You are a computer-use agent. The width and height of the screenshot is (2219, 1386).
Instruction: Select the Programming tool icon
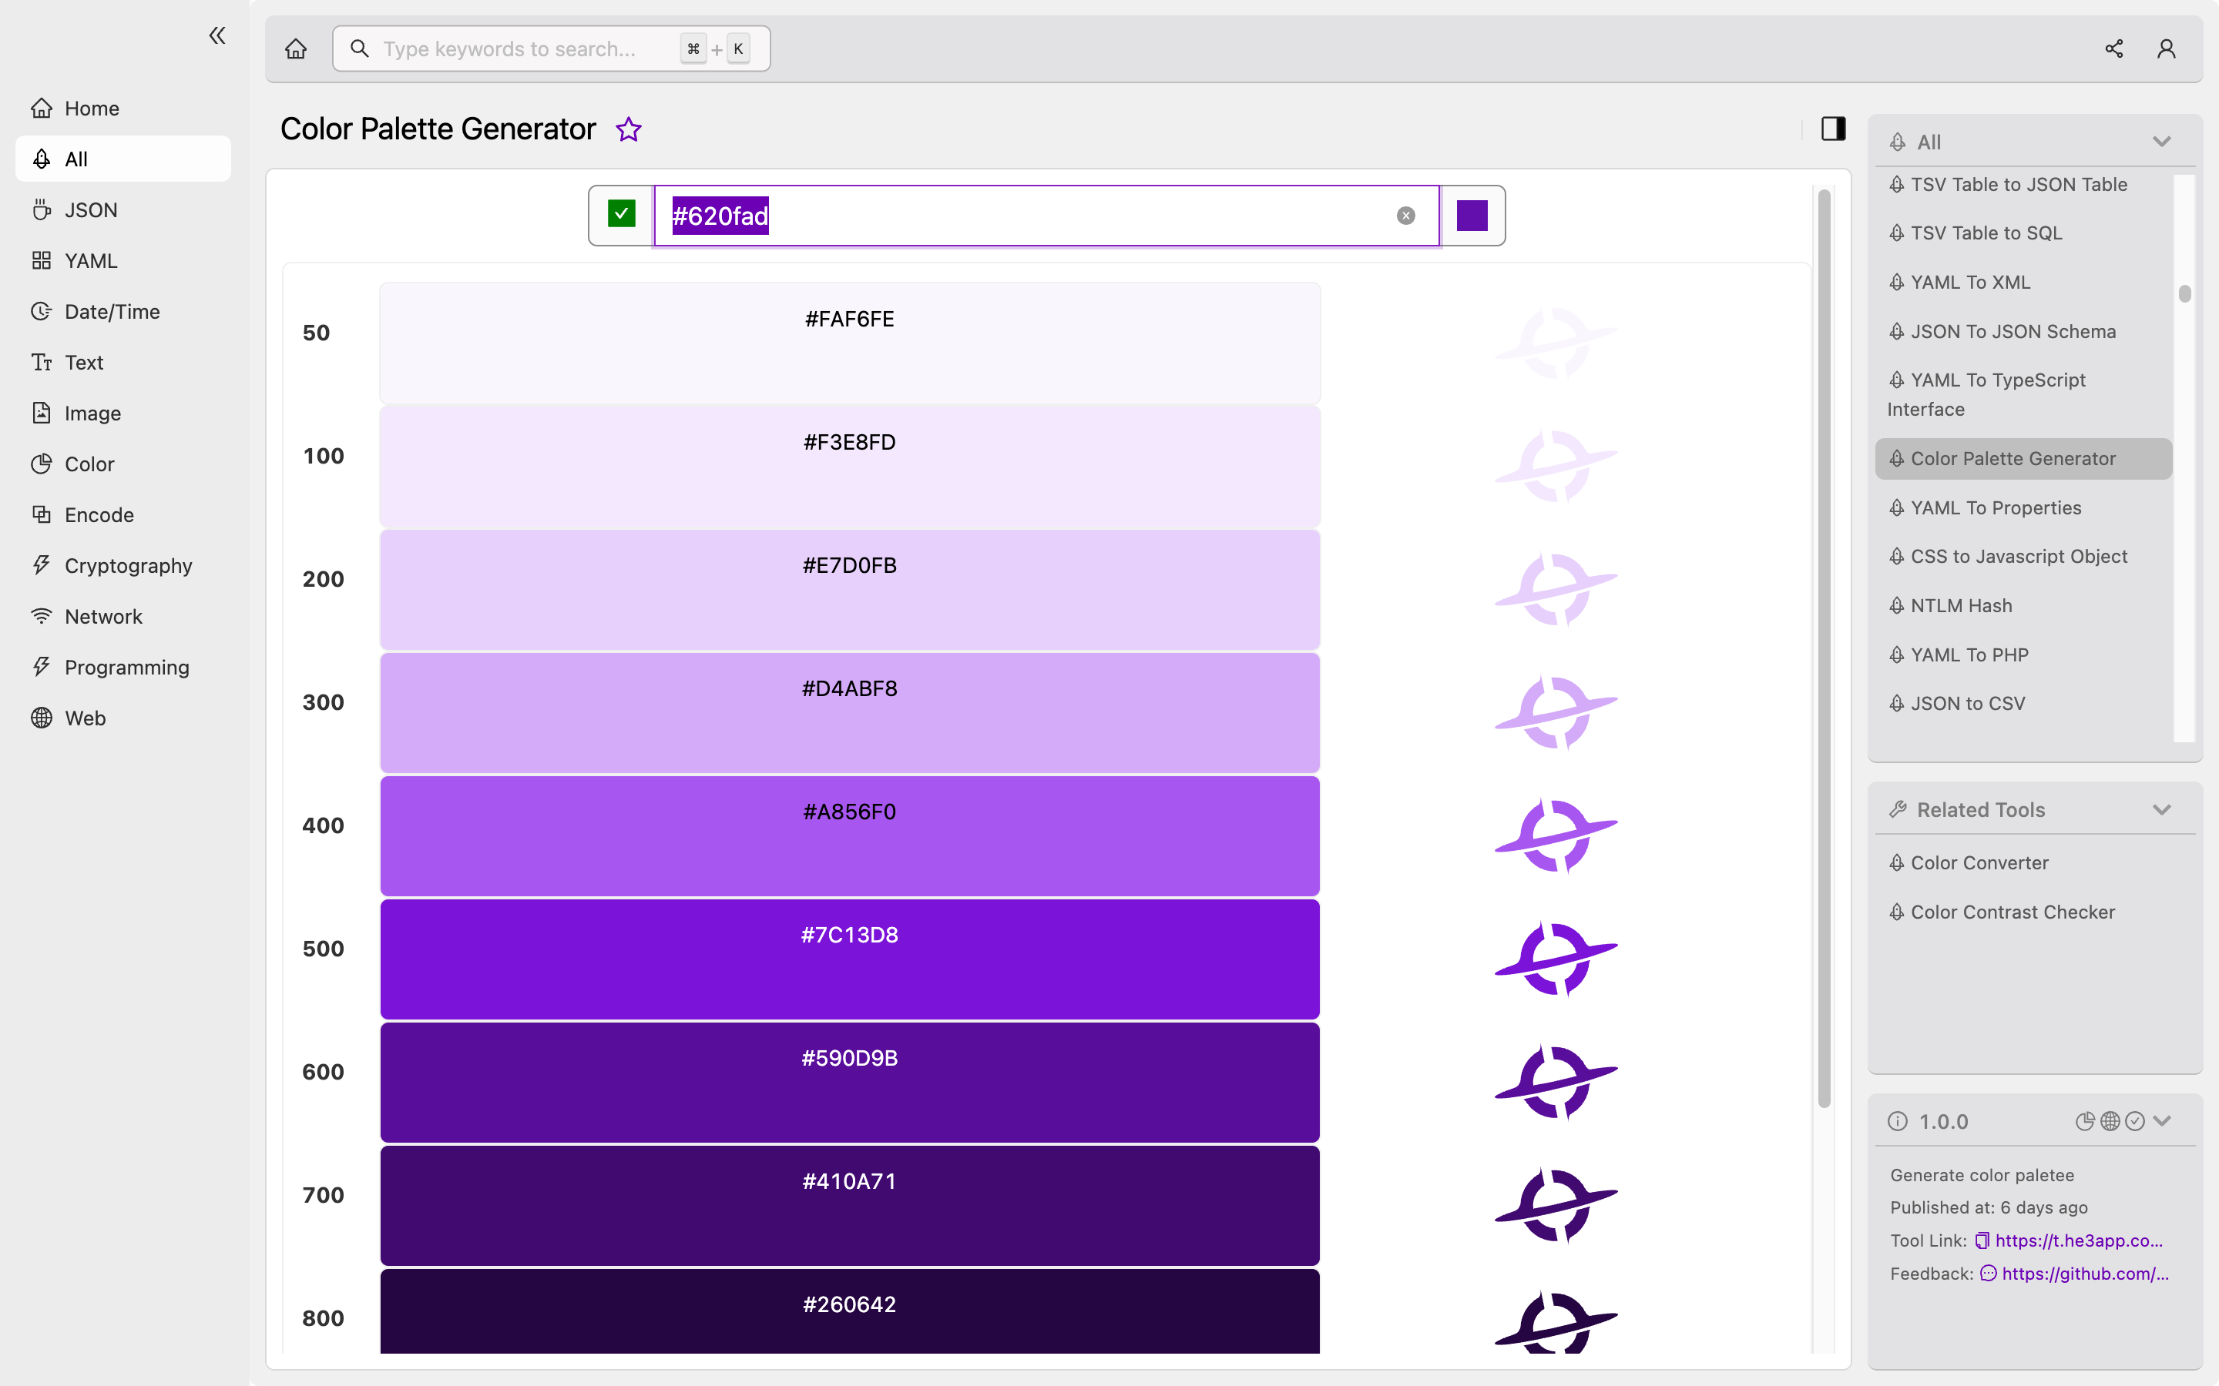click(40, 668)
